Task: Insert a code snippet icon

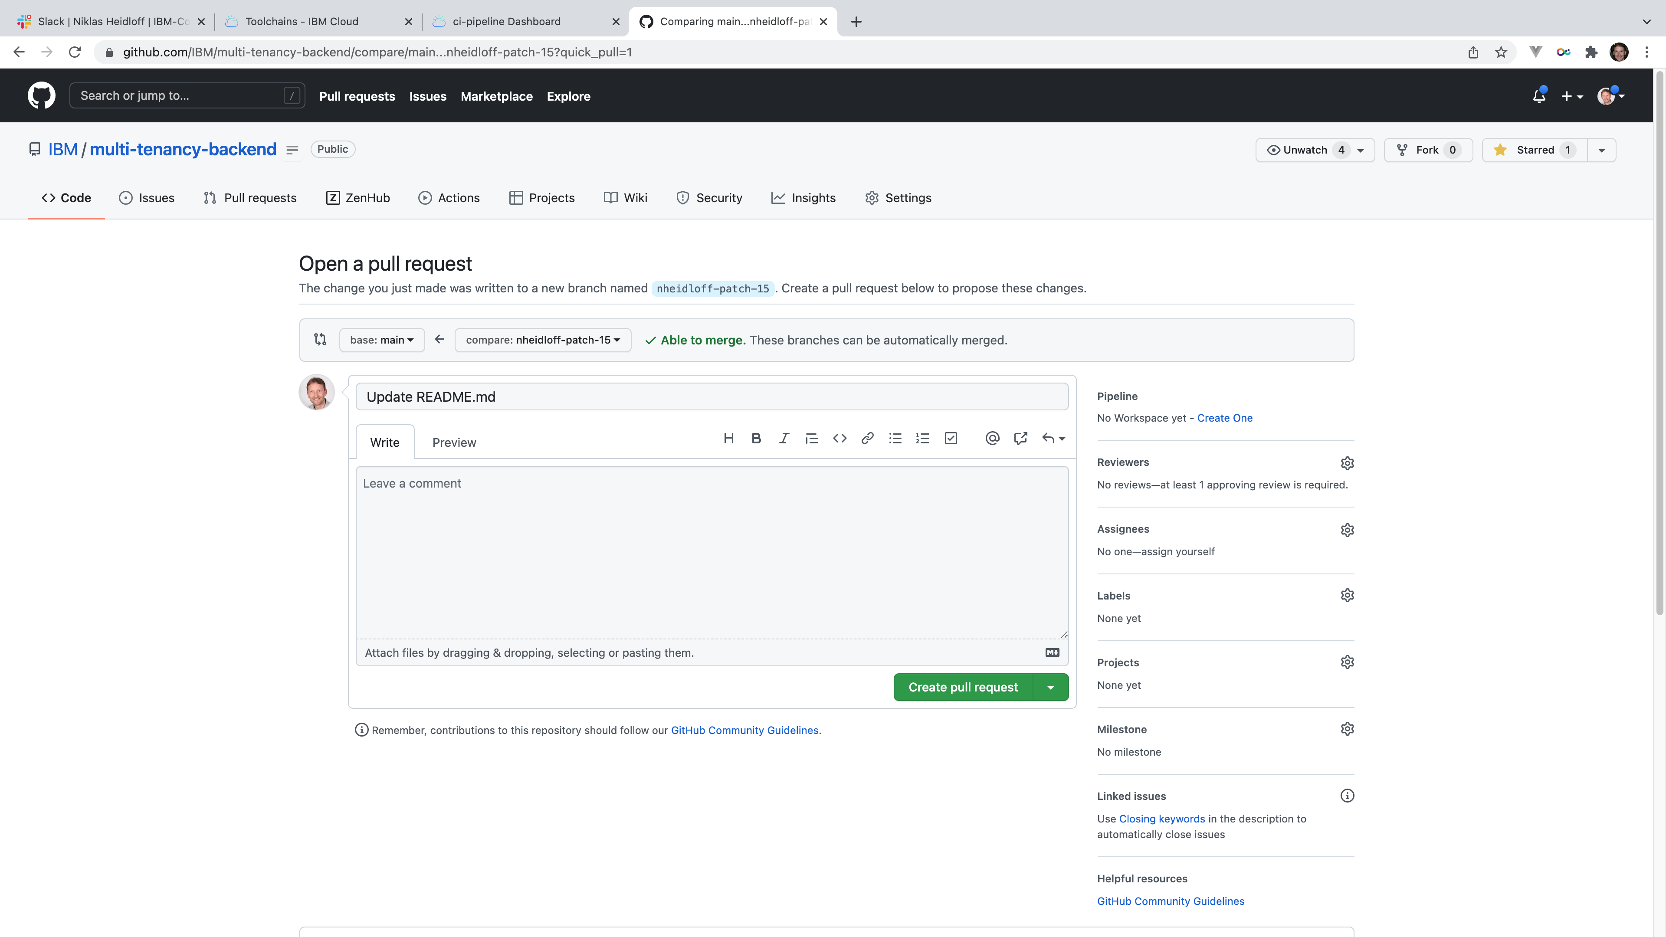Action: [840, 439]
